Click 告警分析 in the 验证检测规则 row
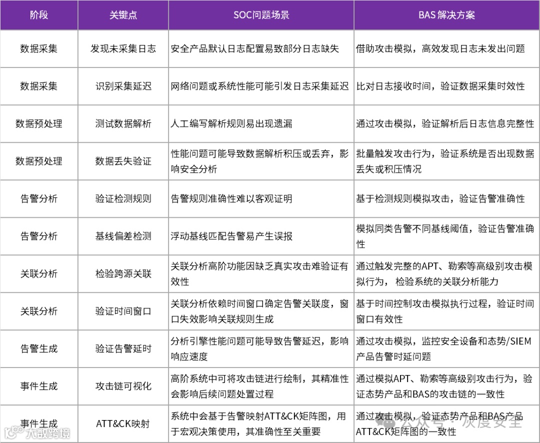 click(x=39, y=199)
